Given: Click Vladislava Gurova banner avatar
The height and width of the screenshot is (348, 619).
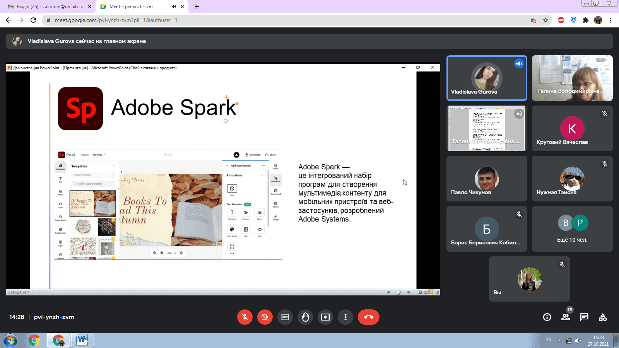Looking at the screenshot, I should tap(17, 41).
